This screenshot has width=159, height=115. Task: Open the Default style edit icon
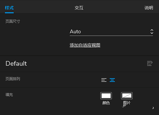(150, 63)
